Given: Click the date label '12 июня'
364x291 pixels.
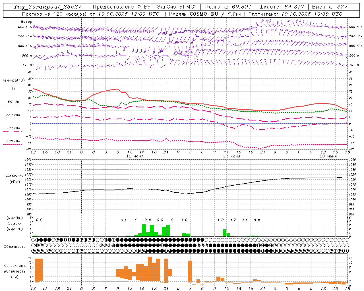Looking at the screenshot, I should (x=231, y=156).
